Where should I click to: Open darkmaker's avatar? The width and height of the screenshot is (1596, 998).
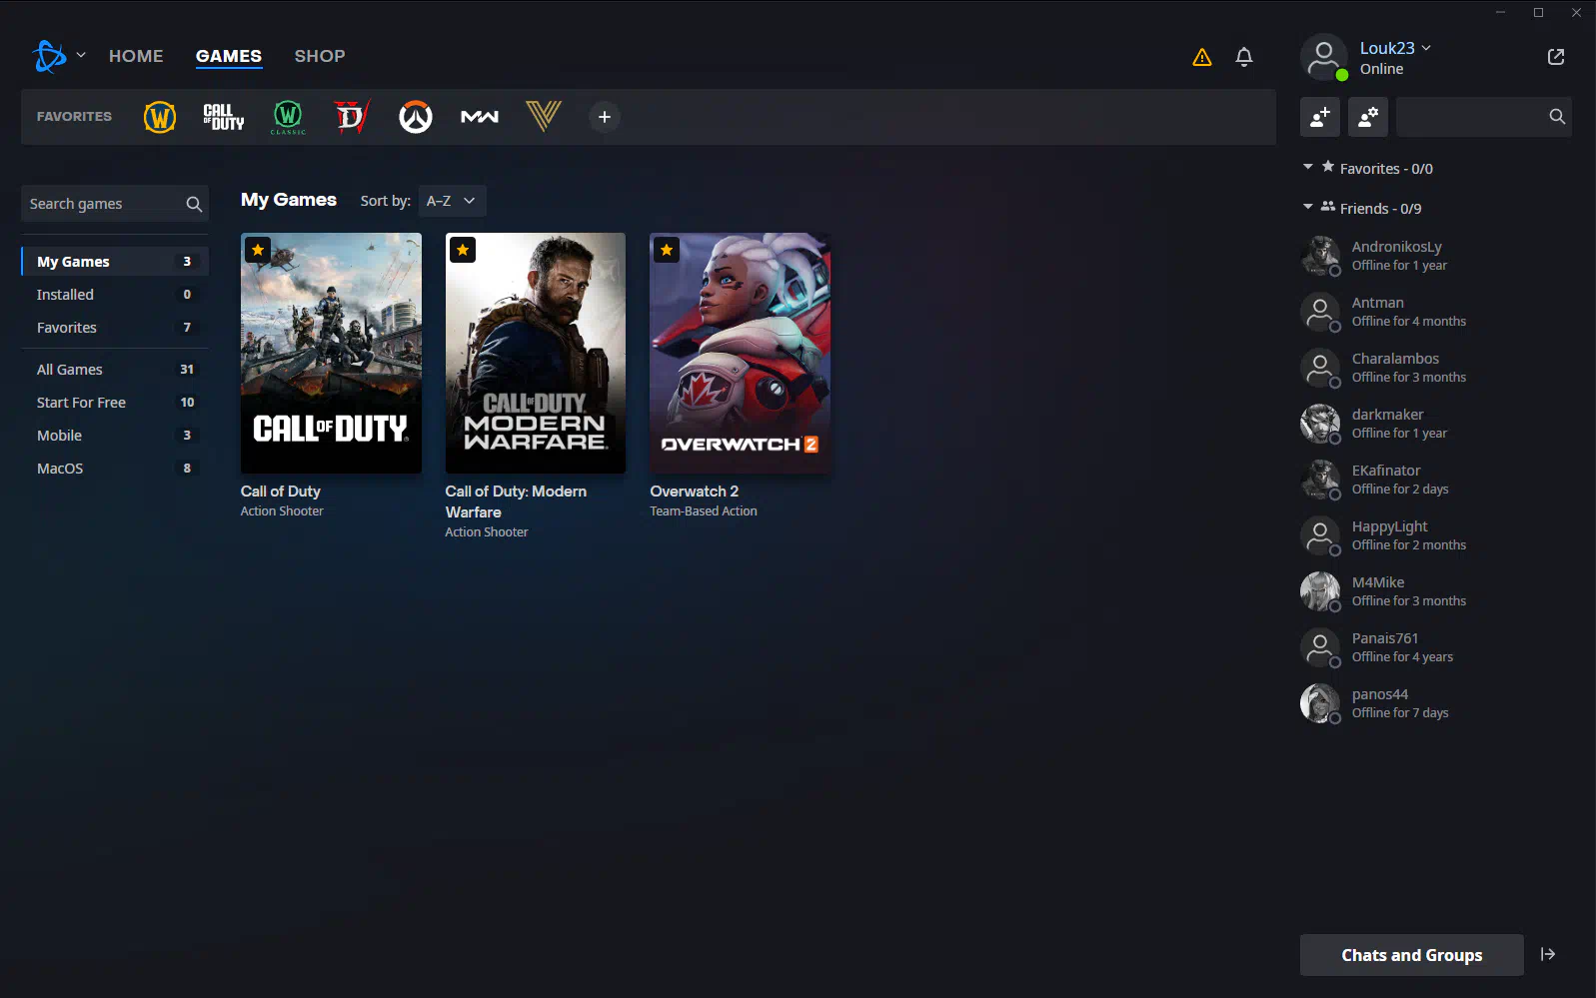1320,424
